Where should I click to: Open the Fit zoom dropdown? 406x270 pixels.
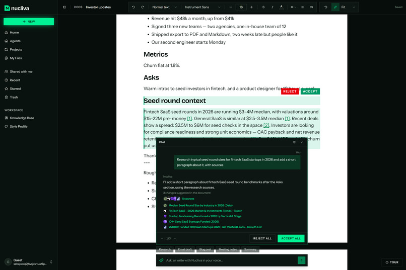[x=348, y=7]
